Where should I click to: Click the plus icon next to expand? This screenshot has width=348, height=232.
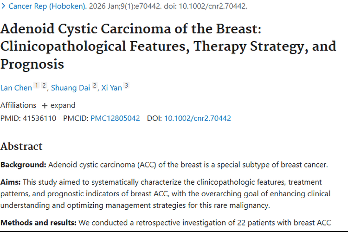(45, 105)
